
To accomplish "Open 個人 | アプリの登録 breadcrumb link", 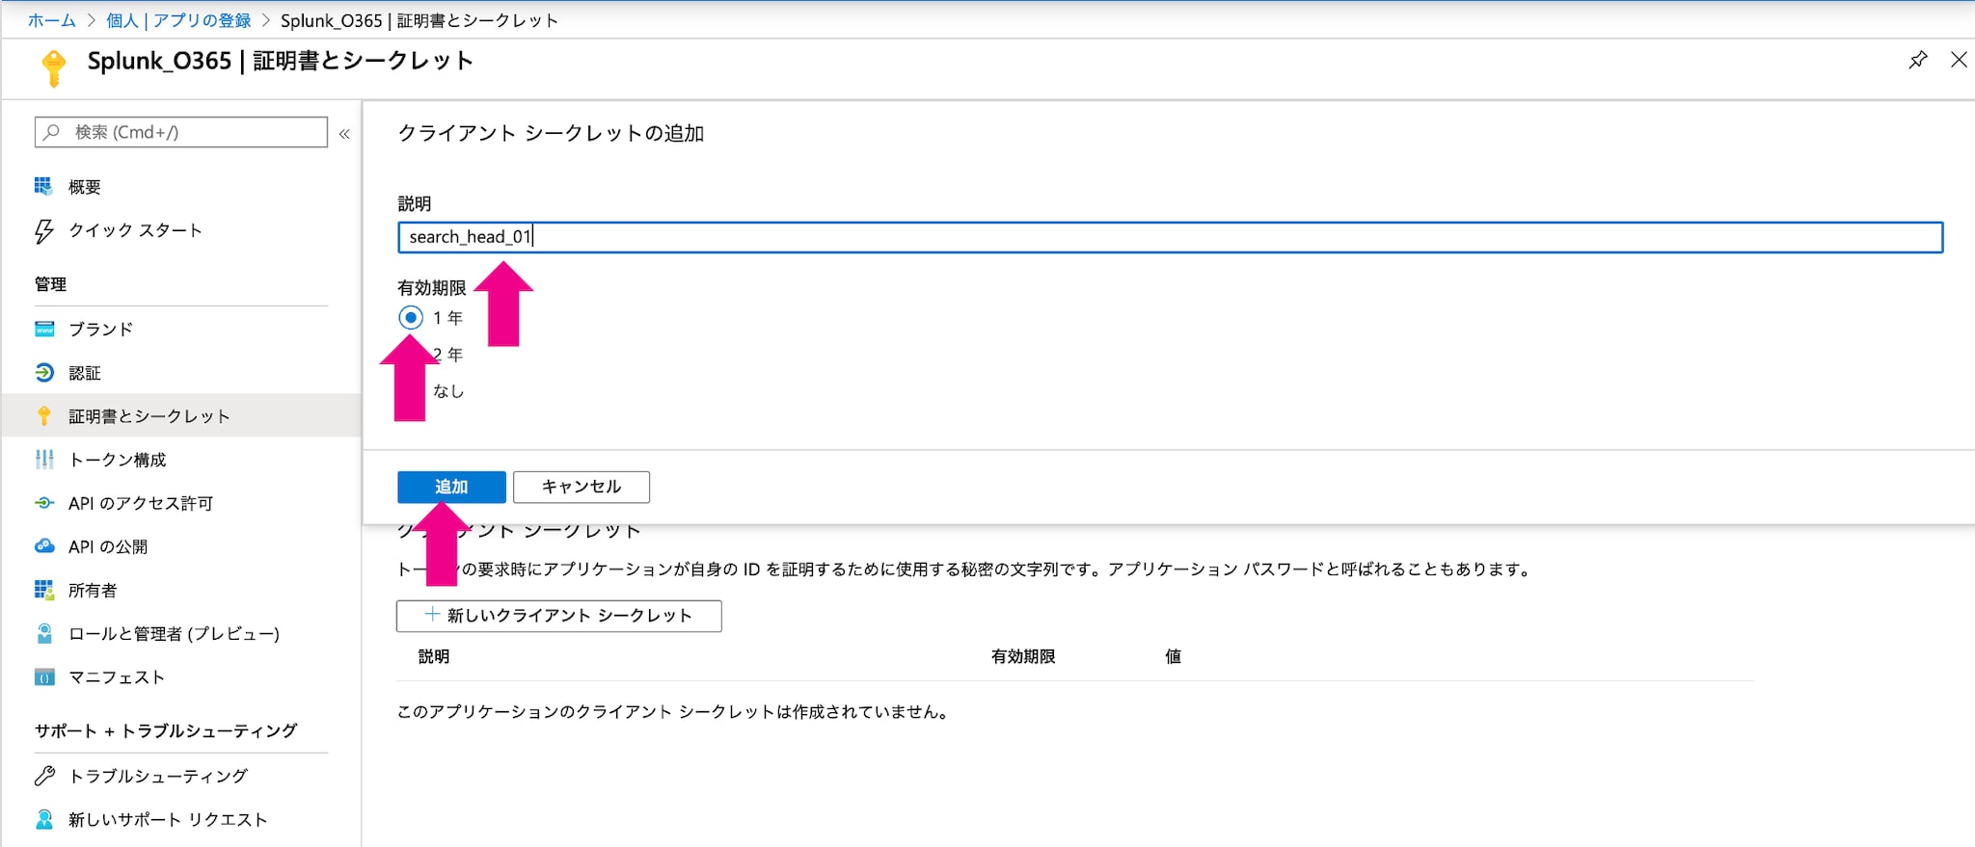I will click(x=177, y=20).
